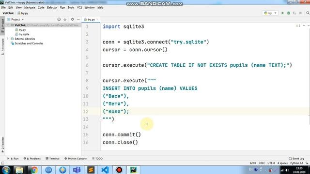Open the Window menu
This screenshot has width=310, height=174.
90,8
